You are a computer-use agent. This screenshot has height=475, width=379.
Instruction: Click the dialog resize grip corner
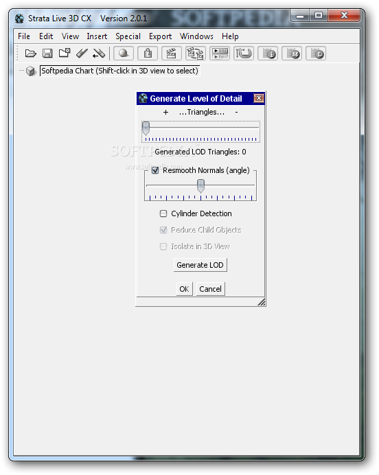coord(262,302)
